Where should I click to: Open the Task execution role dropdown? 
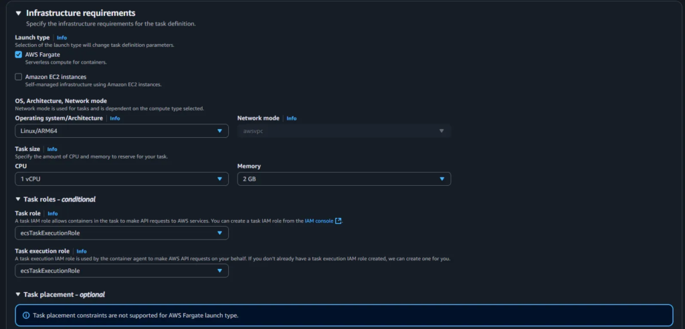pyautogui.click(x=122, y=270)
